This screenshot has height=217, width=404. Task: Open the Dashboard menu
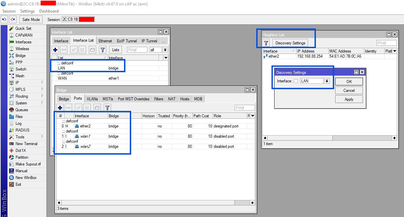[49, 11]
